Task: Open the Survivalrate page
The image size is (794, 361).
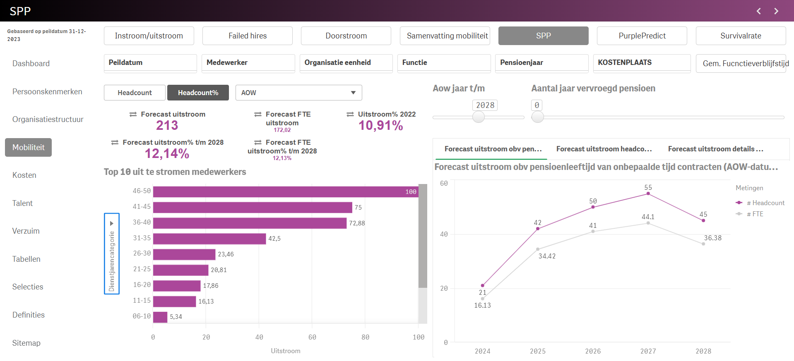Action: coord(740,36)
